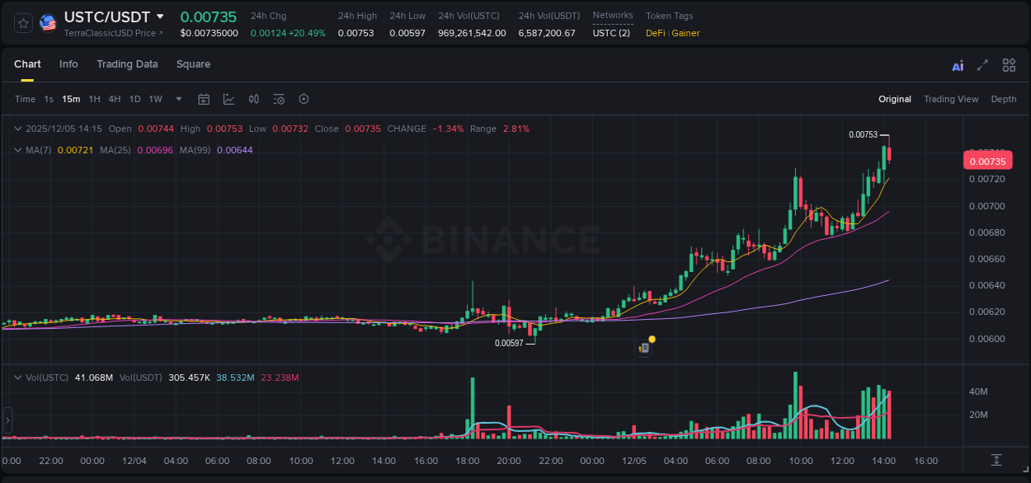This screenshot has width=1031, height=483.
Task: Open the indicators list icon
Action: click(279, 99)
